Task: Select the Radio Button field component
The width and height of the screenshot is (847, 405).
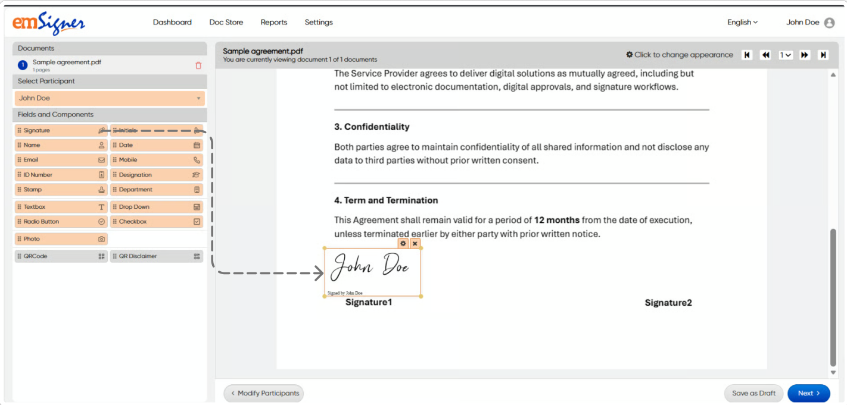Action: coord(61,222)
